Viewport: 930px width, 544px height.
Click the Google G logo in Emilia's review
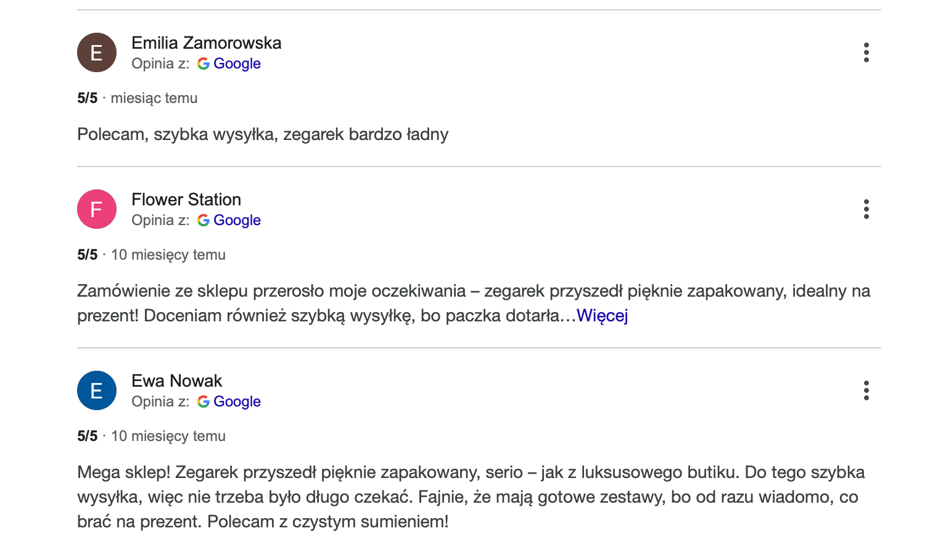(204, 64)
